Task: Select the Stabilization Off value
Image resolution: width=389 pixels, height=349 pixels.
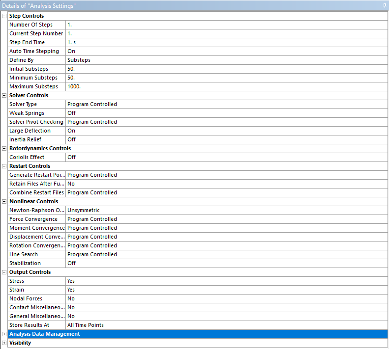Action: [227, 263]
